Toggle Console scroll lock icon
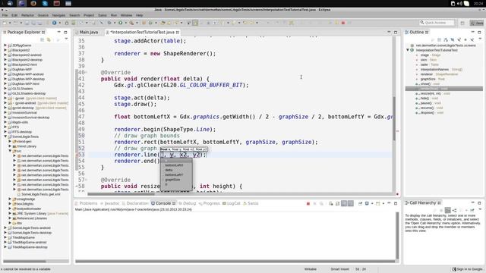The width and height of the screenshot is (486, 273). (337, 203)
